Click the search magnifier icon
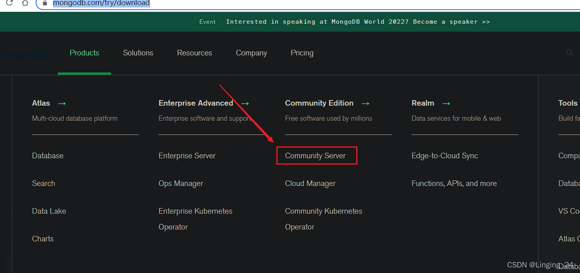 (x=570, y=53)
